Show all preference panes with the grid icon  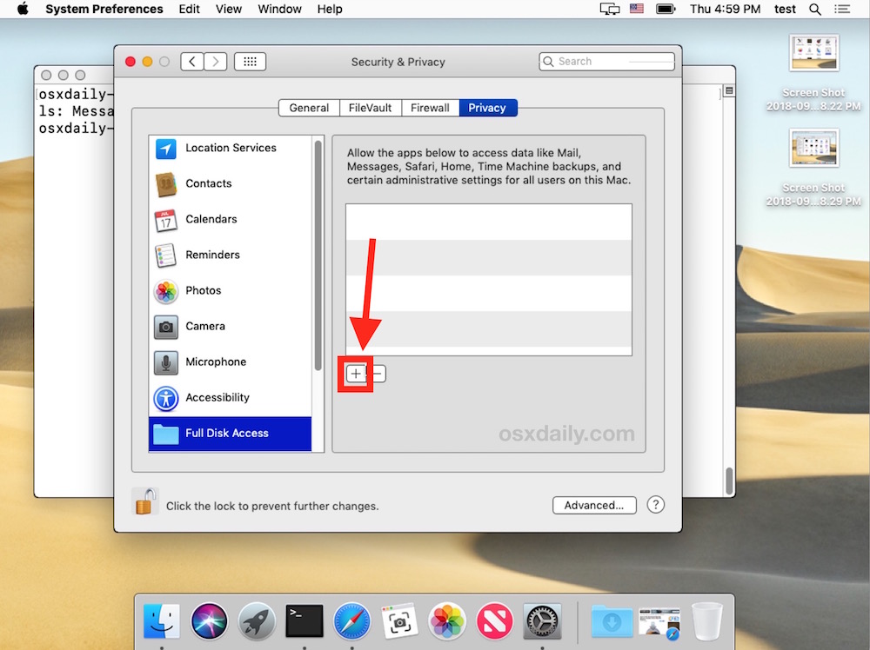coord(250,61)
